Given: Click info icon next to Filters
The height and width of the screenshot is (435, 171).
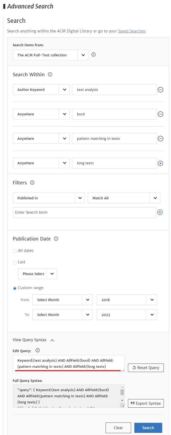Looking at the screenshot, I should pos(32,183).
